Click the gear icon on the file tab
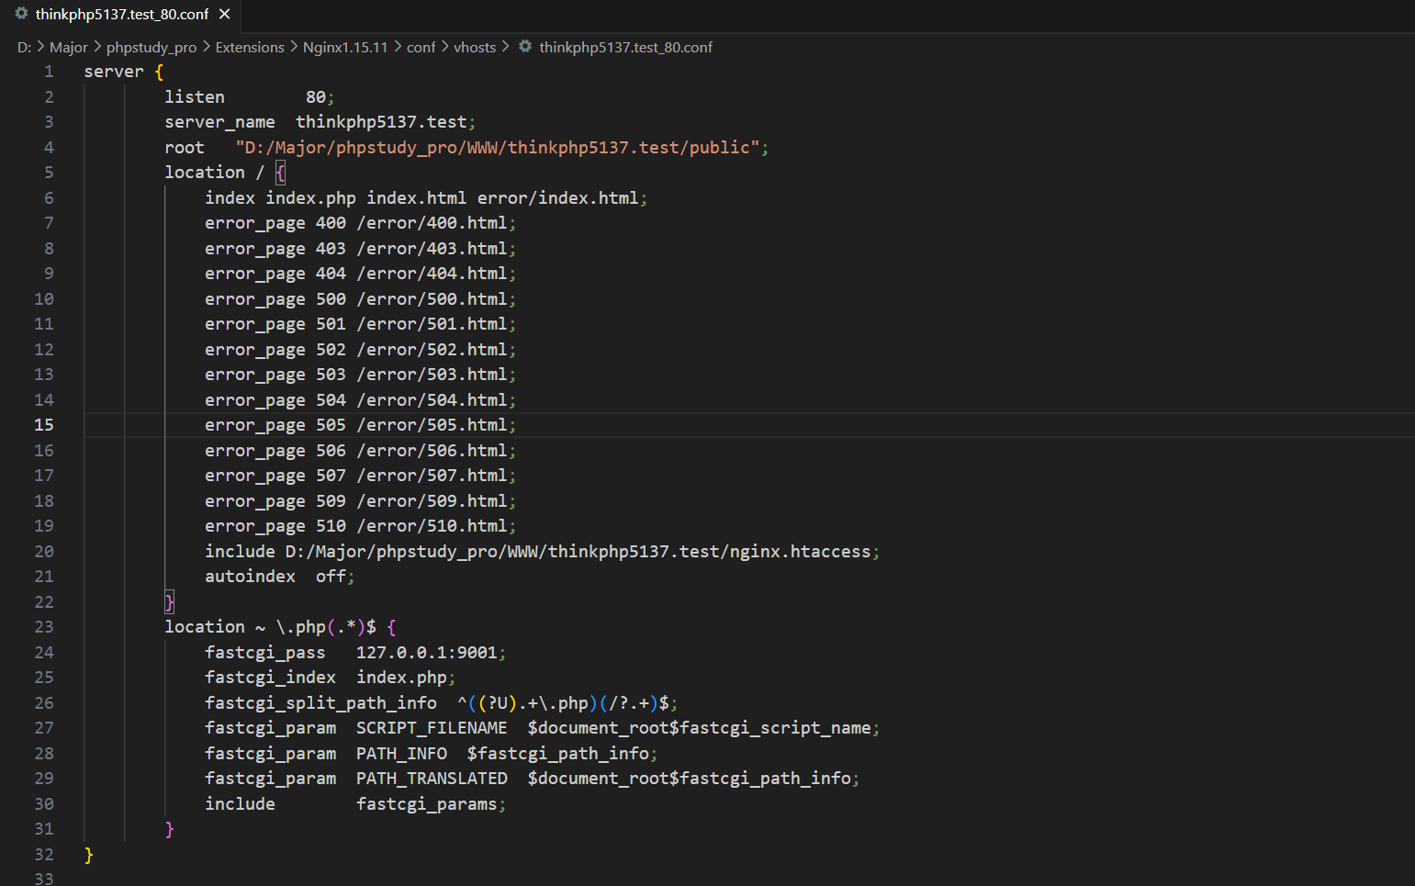 [x=21, y=14]
